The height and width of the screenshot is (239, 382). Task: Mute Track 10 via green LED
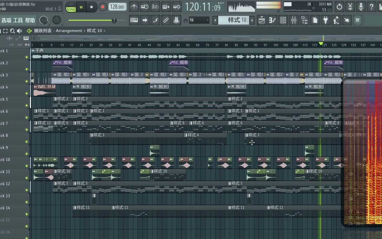click(x=26, y=166)
